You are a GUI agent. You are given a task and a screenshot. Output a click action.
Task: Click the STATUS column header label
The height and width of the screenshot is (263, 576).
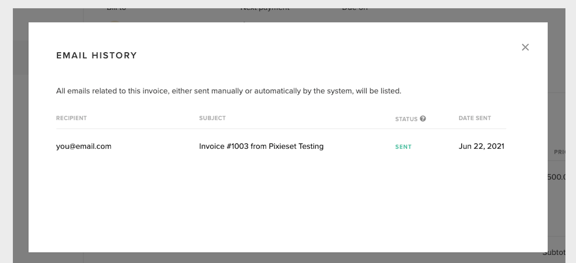pyautogui.click(x=406, y=119)
